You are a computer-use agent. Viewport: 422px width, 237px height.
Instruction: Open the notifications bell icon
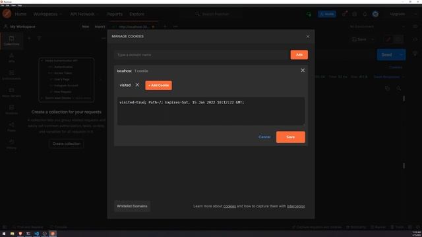365,14
